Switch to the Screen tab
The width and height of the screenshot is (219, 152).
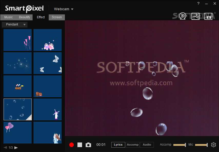point(57,17)
